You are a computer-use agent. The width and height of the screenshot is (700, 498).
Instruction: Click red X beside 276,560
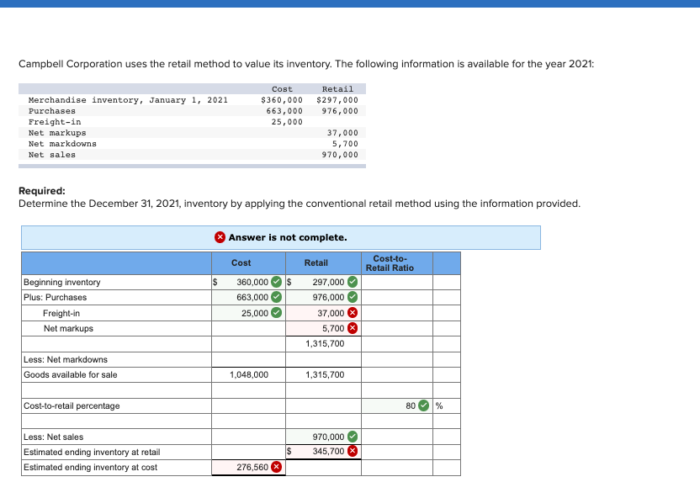pyautogui.click(x=277, y=467)
